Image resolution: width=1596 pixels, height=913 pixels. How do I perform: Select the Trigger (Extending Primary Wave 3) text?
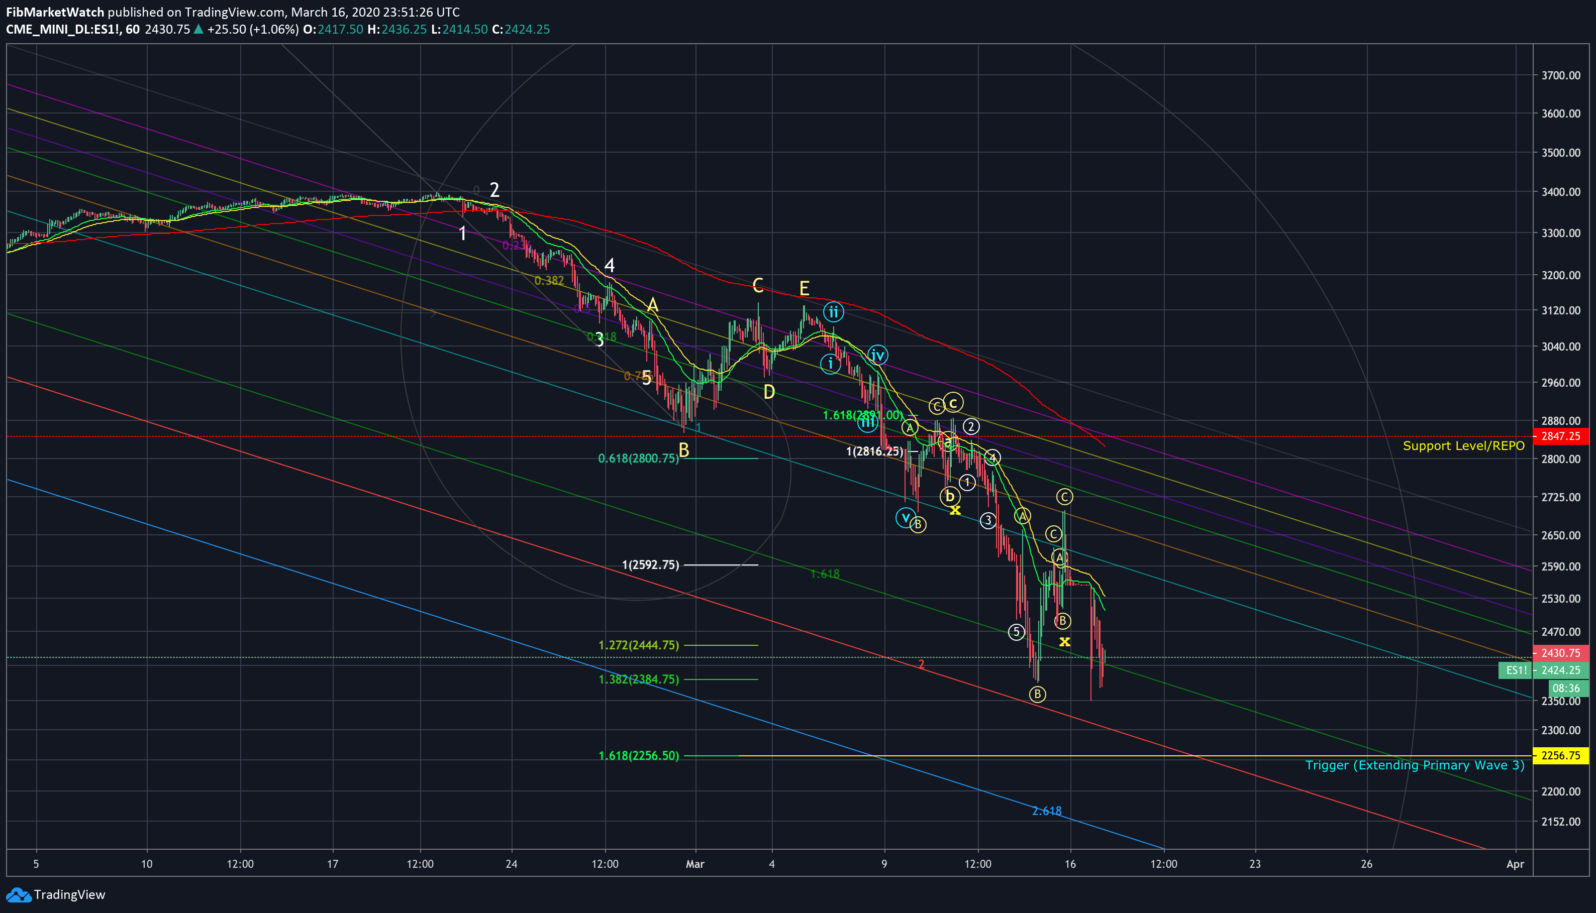pos(1415,765)
